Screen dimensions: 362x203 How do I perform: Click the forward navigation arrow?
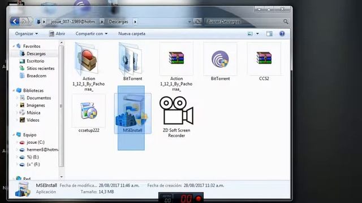[24, 21]
